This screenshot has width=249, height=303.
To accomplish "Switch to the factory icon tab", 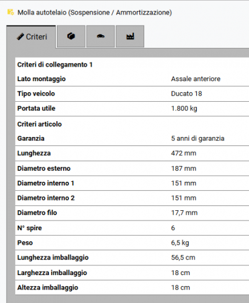I will [130, 36].
